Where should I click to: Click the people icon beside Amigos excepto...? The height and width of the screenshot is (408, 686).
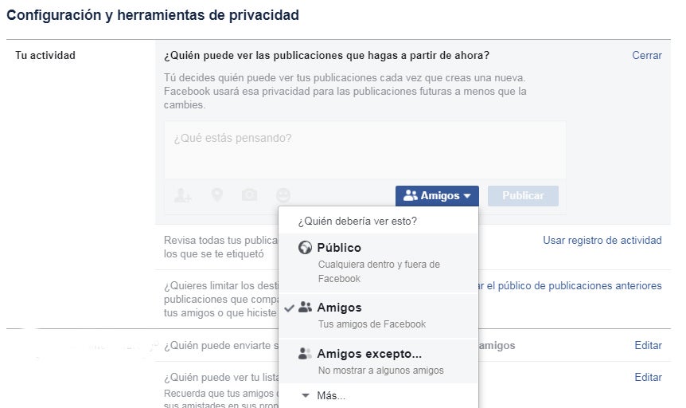click(305, 353)
